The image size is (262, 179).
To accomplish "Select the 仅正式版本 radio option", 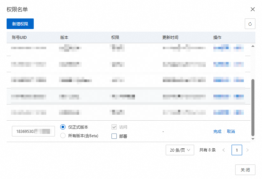I will pyautogui.click(x=63, y=127).
